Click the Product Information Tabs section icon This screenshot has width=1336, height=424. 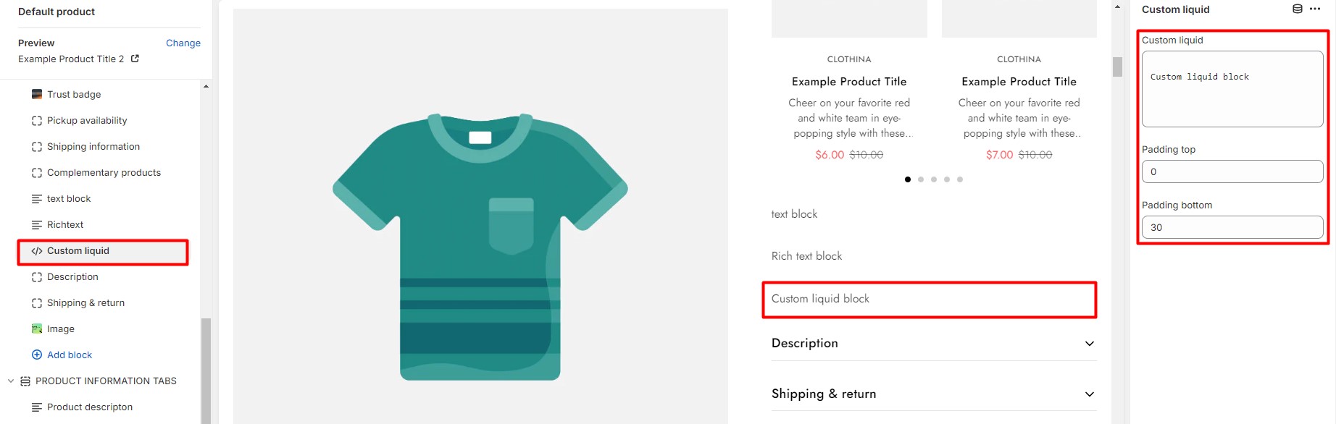point(25,381)
